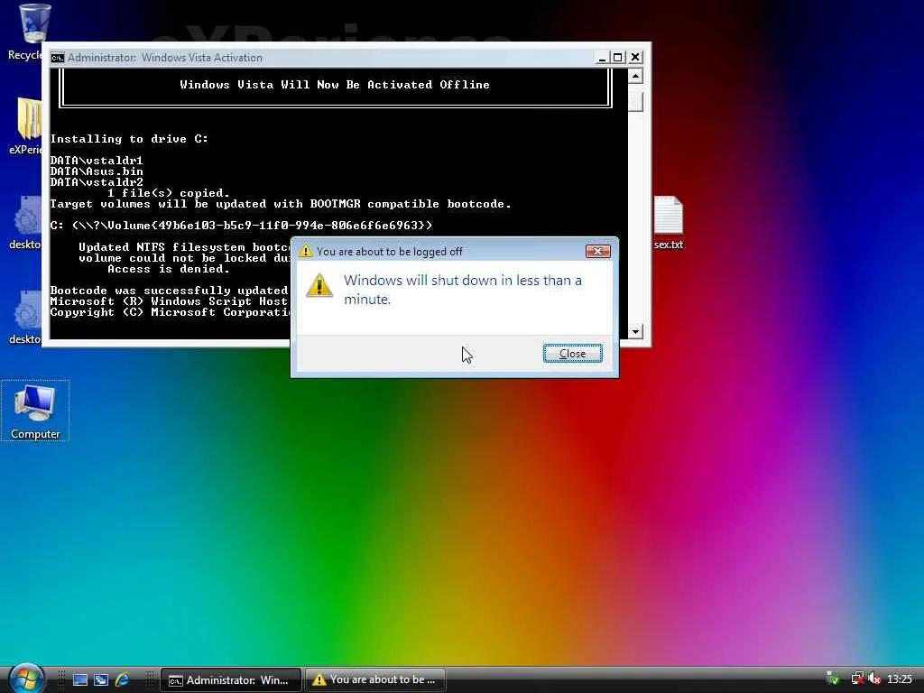The height and width of the screenshot is (693, 924).
Task: Click the command prompt icon in window title bar
Action: coord(57,58)
